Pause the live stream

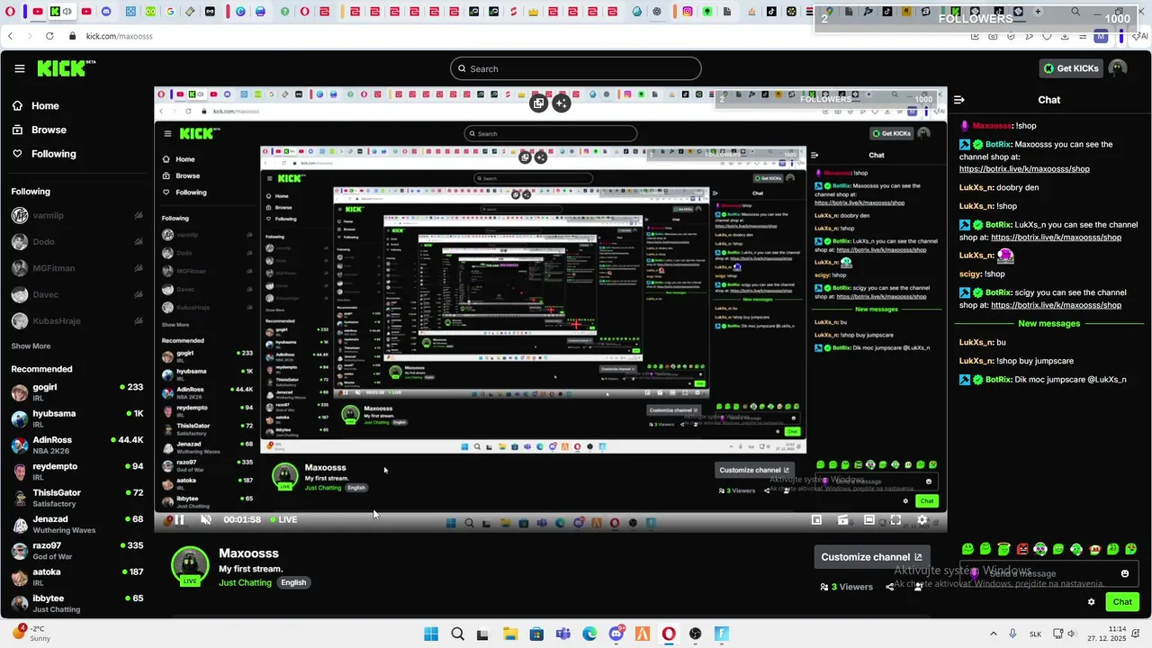click(x=179, y=519)
